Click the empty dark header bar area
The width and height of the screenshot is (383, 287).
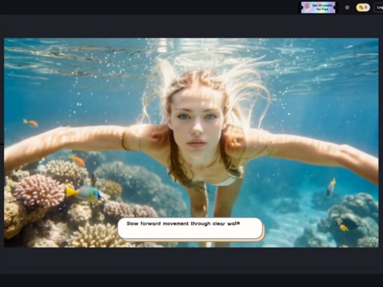coord(150,7)
